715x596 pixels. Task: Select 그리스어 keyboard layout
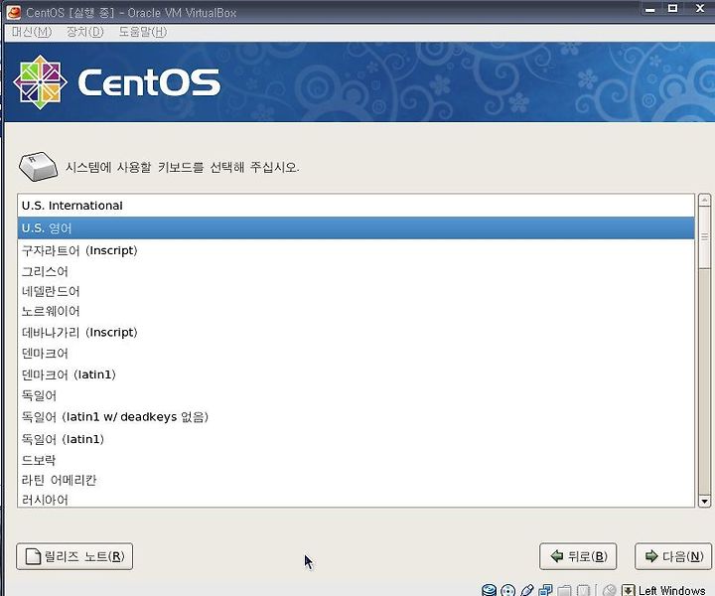coord(356,271)
